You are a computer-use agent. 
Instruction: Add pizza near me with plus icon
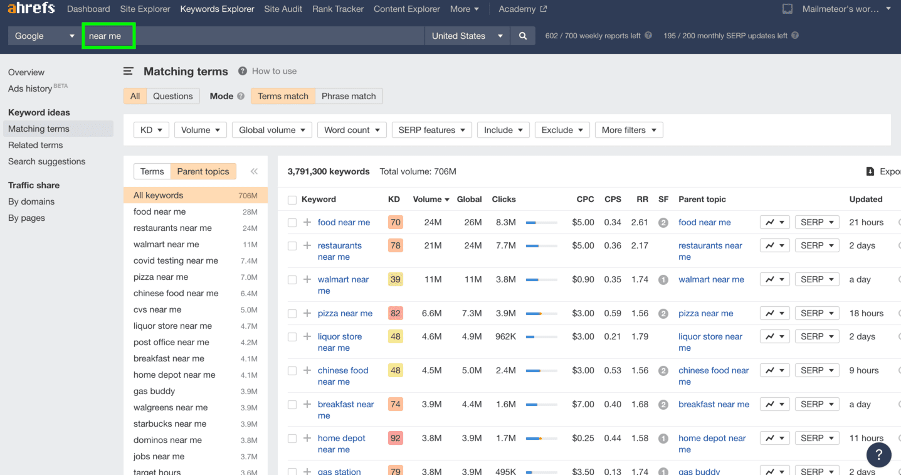pos(307,313)
